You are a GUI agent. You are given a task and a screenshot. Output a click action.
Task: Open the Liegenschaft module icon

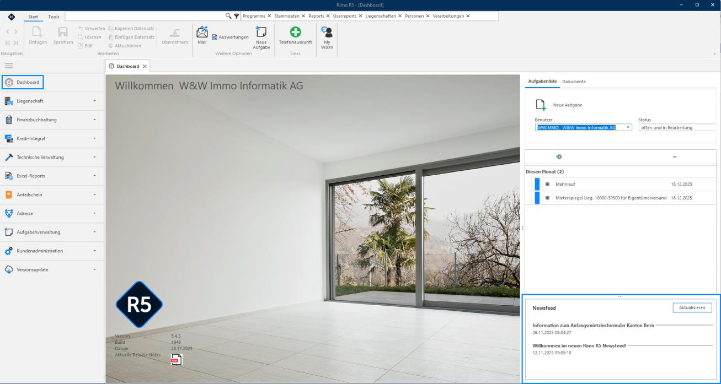[x=9, y=101]
